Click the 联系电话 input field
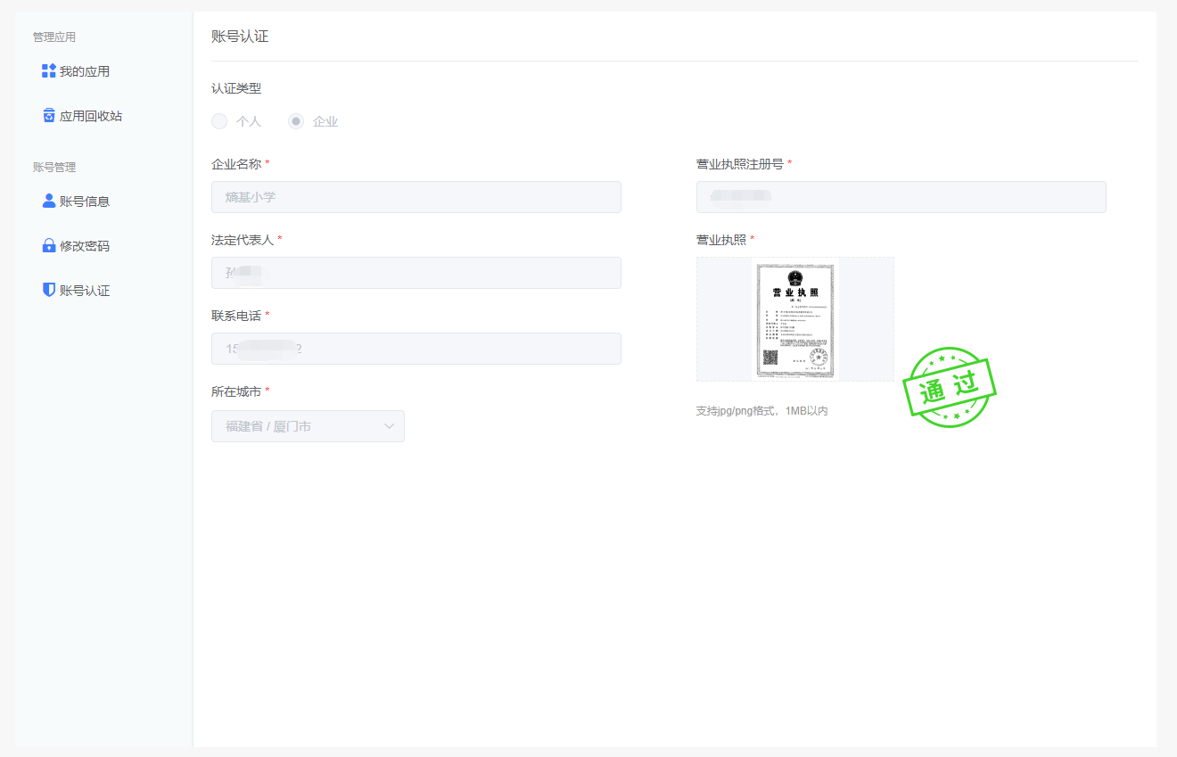The height and width of the screenshot is (757, 1177). [x=416, y=349]
